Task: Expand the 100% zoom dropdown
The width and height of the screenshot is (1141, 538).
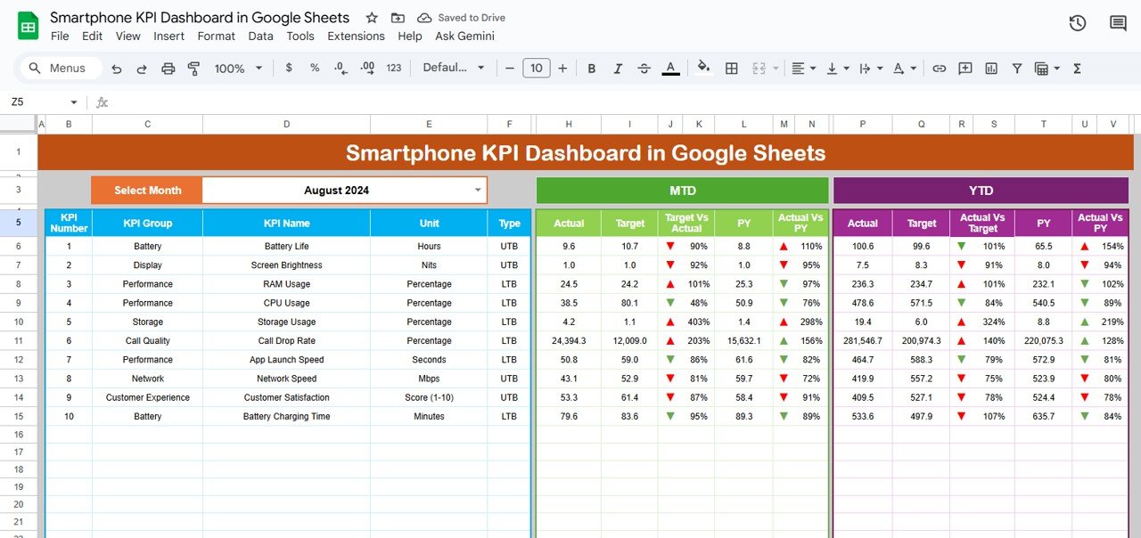Action: 237,69
